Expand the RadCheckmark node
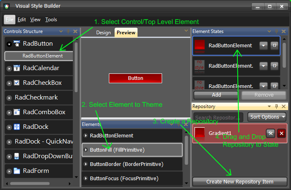Image resolution: width=291 pixels, height=190 pixels. tap(9, 98)
